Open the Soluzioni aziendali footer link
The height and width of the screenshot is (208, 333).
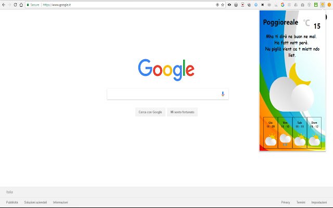coord(35,202)
